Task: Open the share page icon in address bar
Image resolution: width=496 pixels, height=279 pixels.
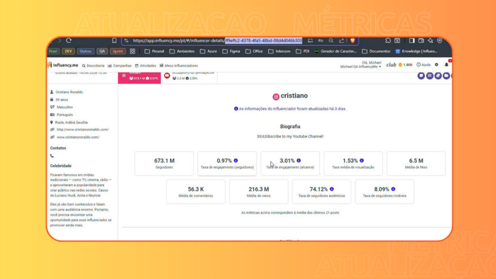Action: 341,41
